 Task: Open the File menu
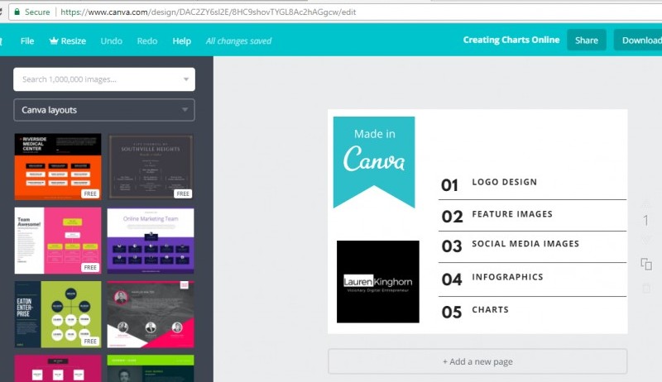pyautogui.click(x=27, y=41)
